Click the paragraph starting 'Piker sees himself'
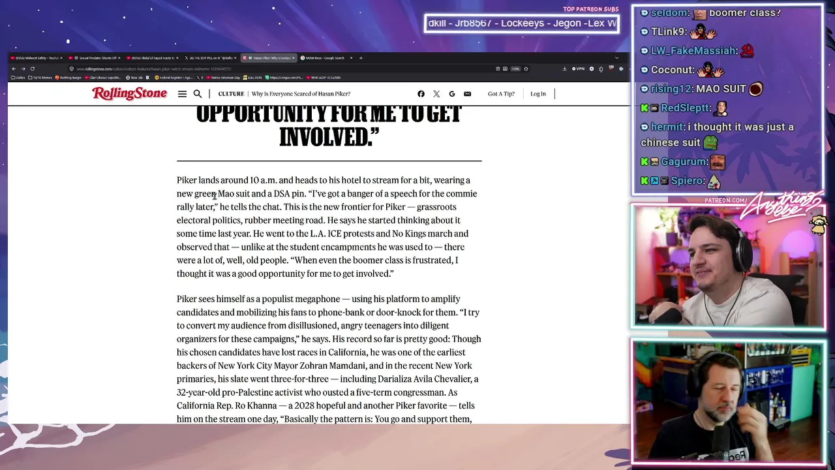Image resolution: width=835 pixels, height=470 pixels. [x=329, y=358]
